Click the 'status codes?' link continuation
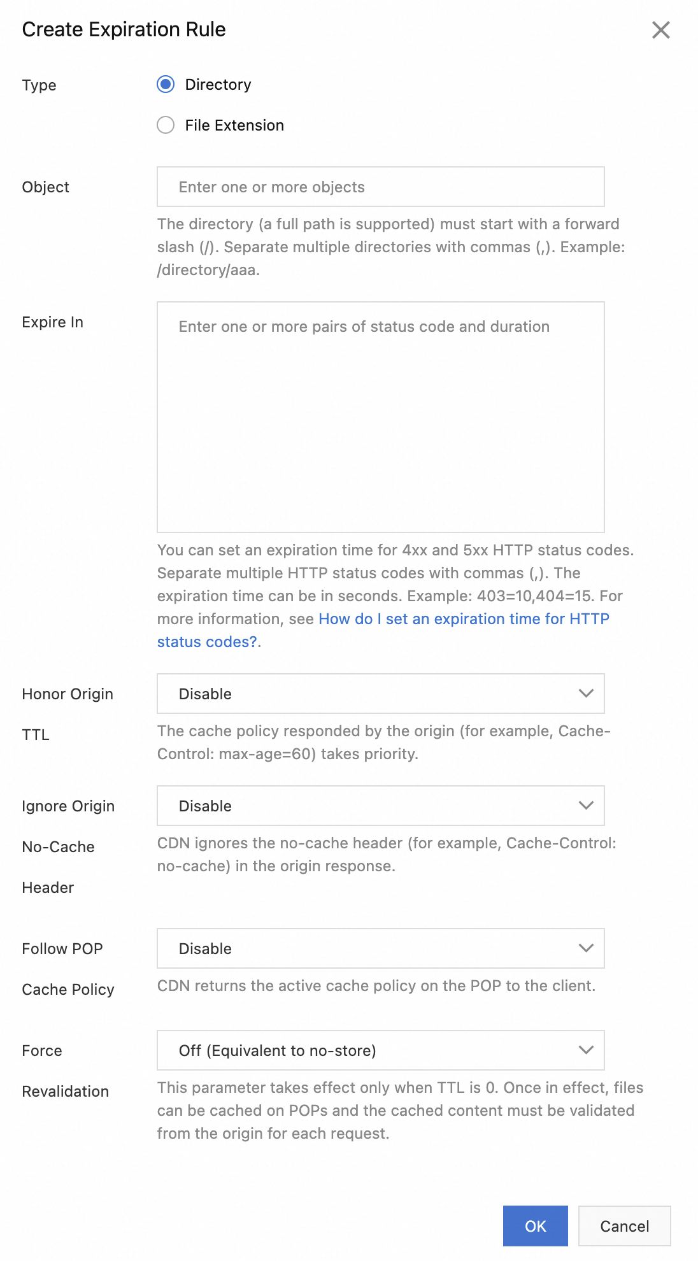The height and width of the screenshot is (1261, 698). click(x=207, y=642)
